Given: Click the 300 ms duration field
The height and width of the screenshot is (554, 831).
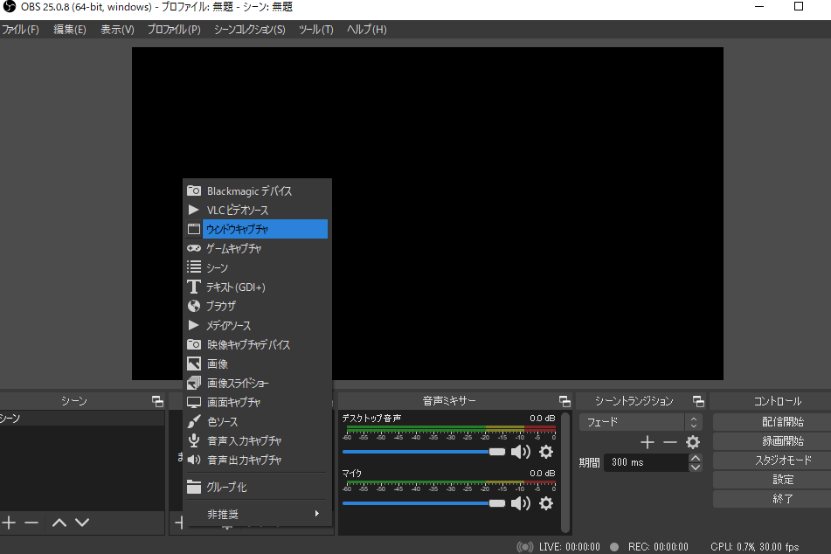Looking at the screenshot, I should click(646, 462).
